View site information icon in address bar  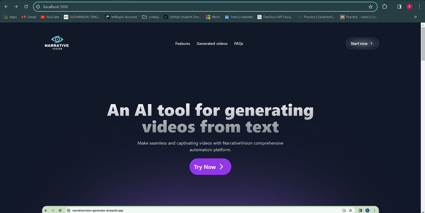38,6
